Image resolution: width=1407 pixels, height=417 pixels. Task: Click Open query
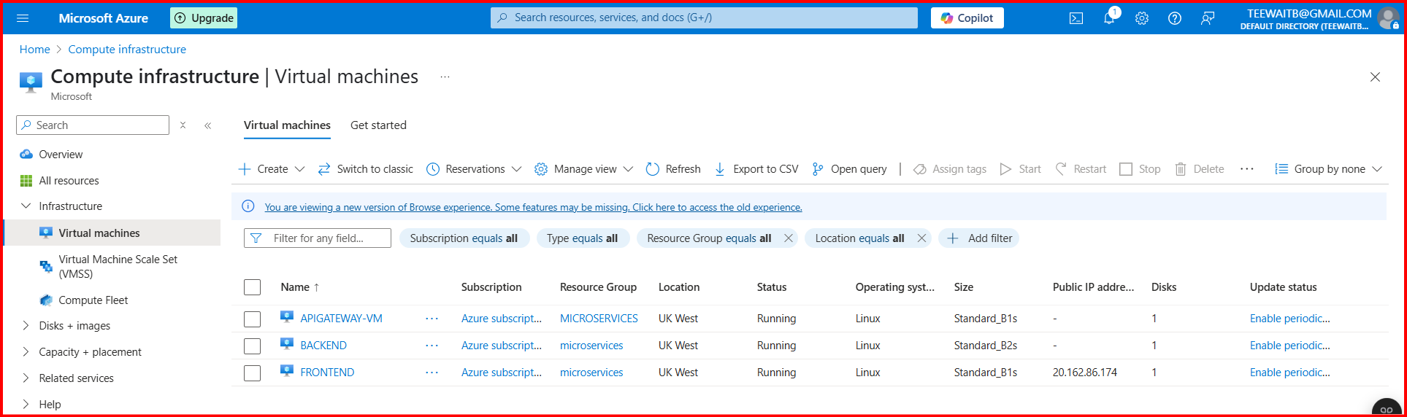click(849, 169)
